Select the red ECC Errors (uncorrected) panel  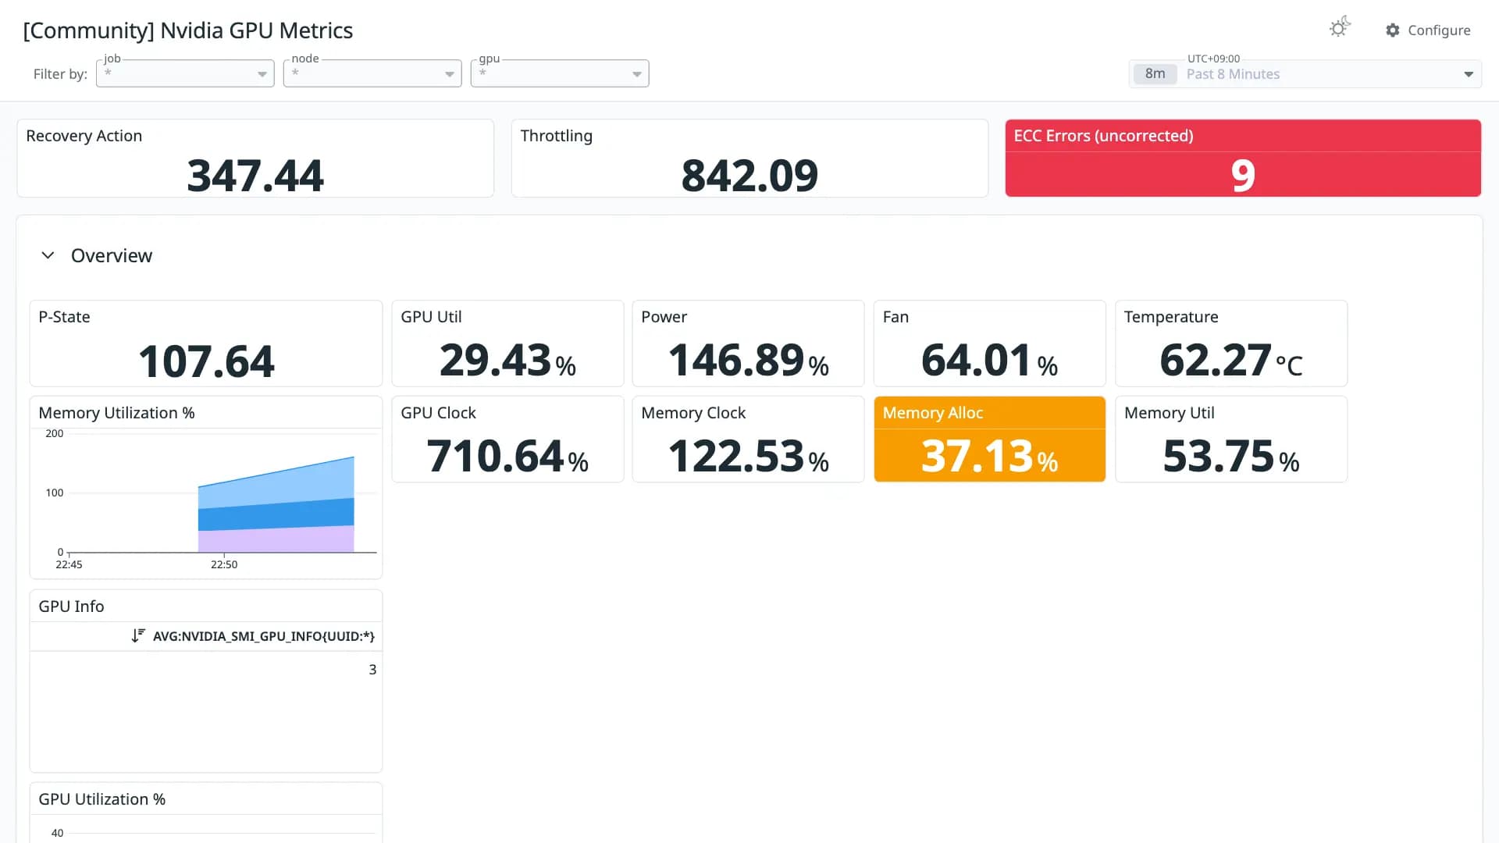click(1243, 158)
